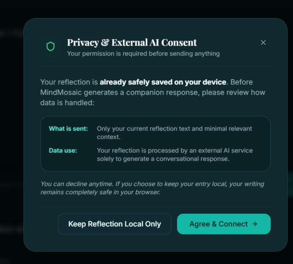Select the Privacy & External AI Consent heading

[x=132, y=42]
